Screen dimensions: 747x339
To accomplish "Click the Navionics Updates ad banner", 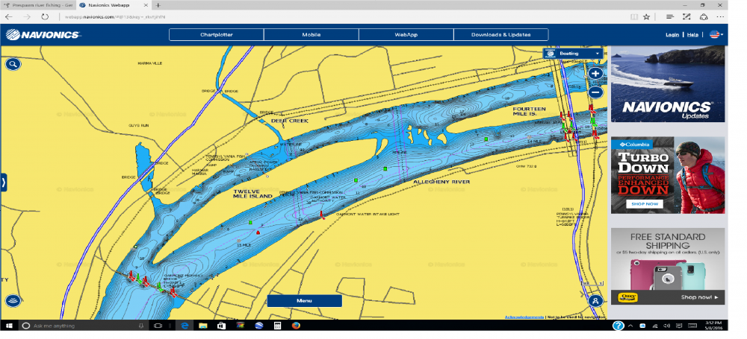I will click(x=668, y=84).
